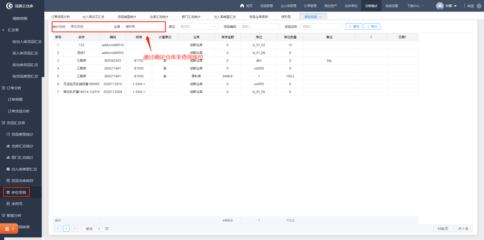Switch to 货品类型统计 tab
The image size is (484, 240).
coord(127,17)
